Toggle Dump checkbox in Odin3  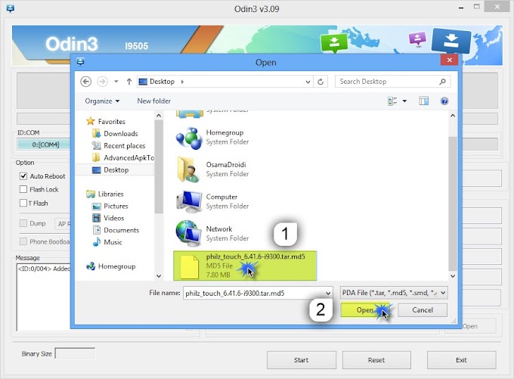click(23, 223)
